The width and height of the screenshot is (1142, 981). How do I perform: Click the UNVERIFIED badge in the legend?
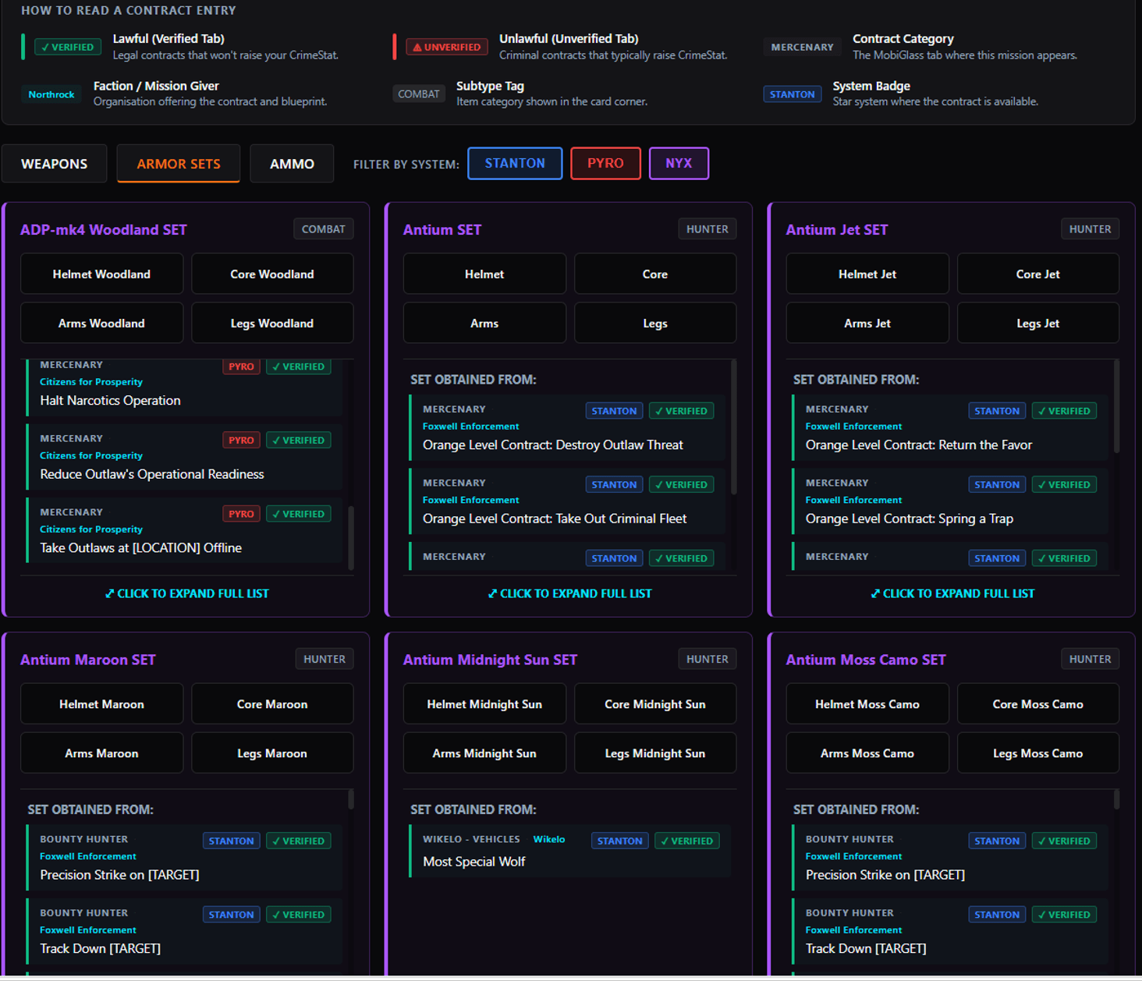click(x=445, y=47)
